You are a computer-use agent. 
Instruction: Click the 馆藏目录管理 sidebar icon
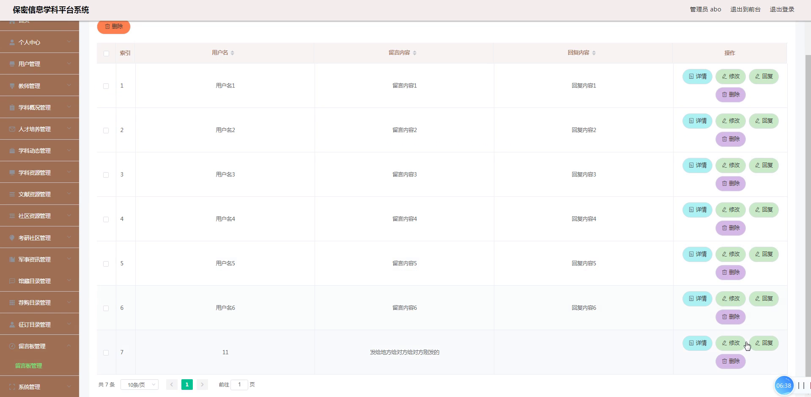pos(12,281)
